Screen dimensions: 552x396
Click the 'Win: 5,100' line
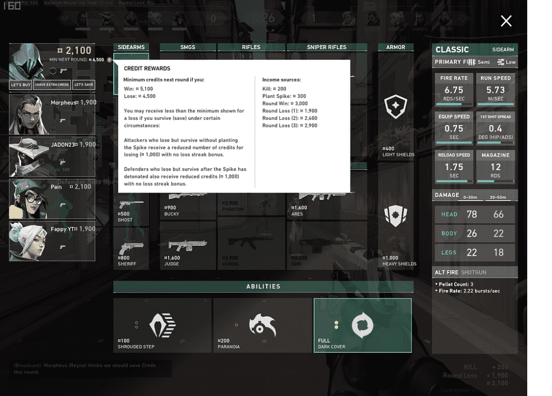[x=139, y=89]
